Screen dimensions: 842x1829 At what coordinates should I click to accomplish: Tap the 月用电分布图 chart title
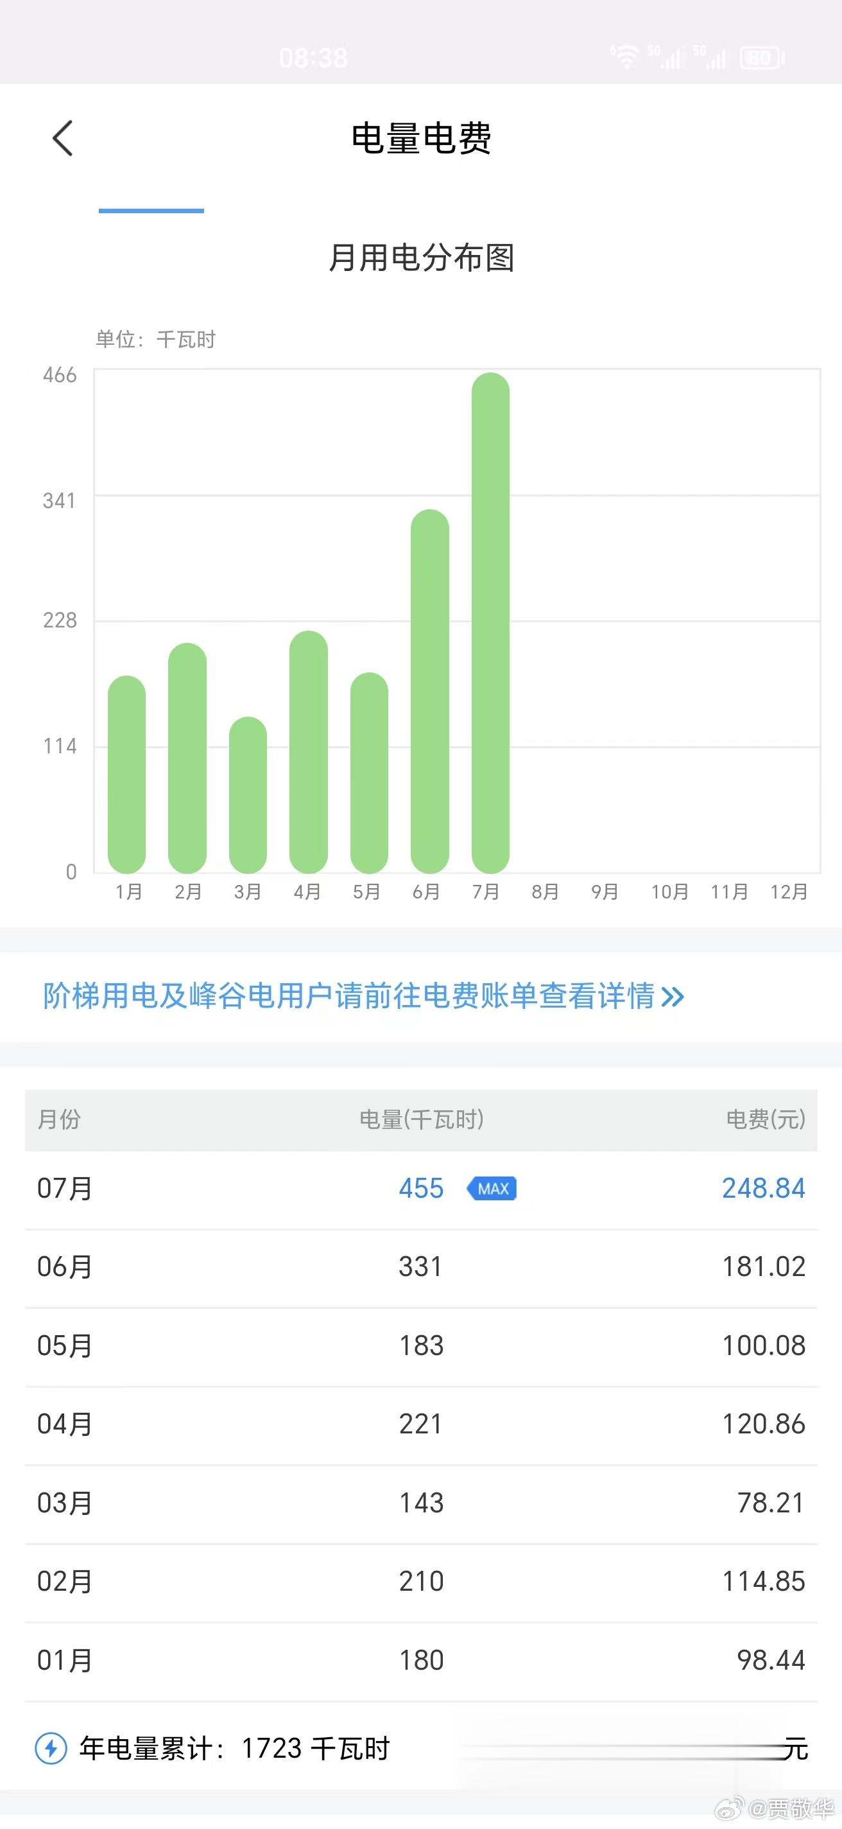pos(422,257)
